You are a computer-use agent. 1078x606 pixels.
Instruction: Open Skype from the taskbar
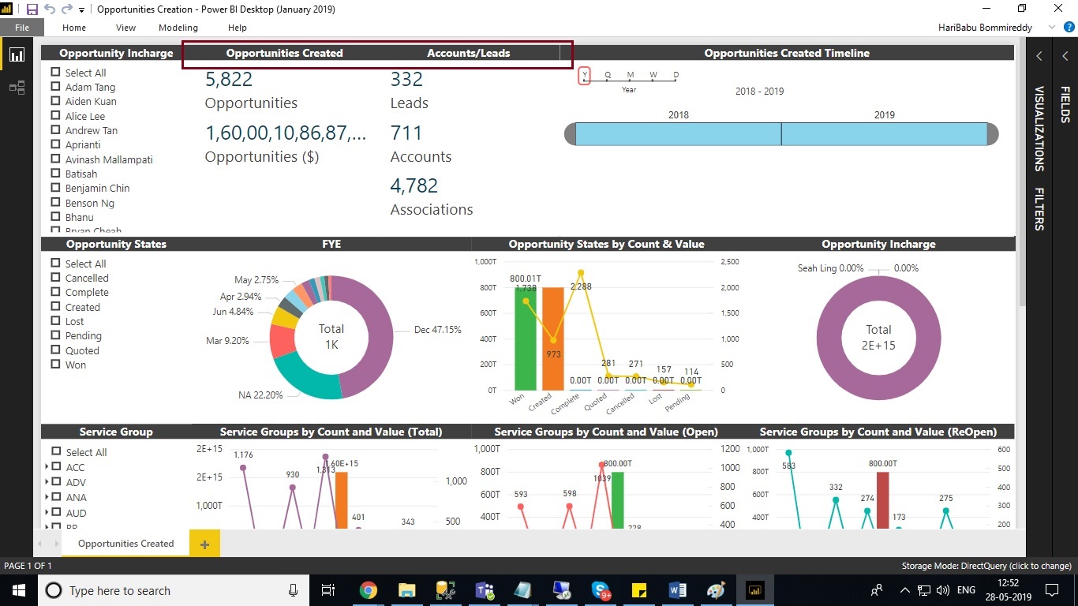(x=601, y=590)
